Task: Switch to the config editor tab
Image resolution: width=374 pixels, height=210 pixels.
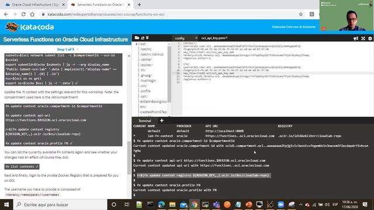Action: click(x=179, y=38)
